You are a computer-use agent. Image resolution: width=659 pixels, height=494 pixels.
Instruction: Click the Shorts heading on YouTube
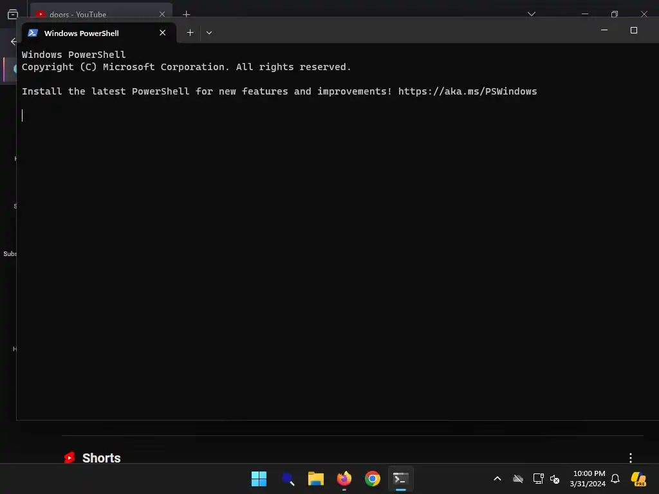pos(101,458)
